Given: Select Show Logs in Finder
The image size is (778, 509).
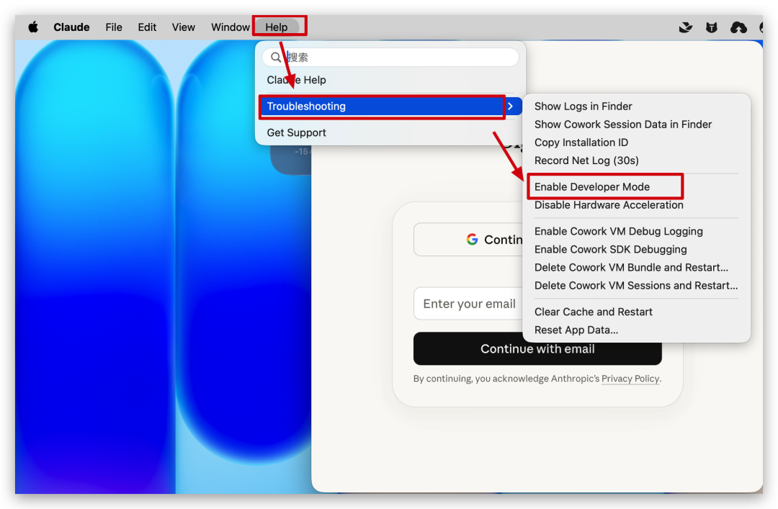Looking at the screenshot, I should pos(583,107).
